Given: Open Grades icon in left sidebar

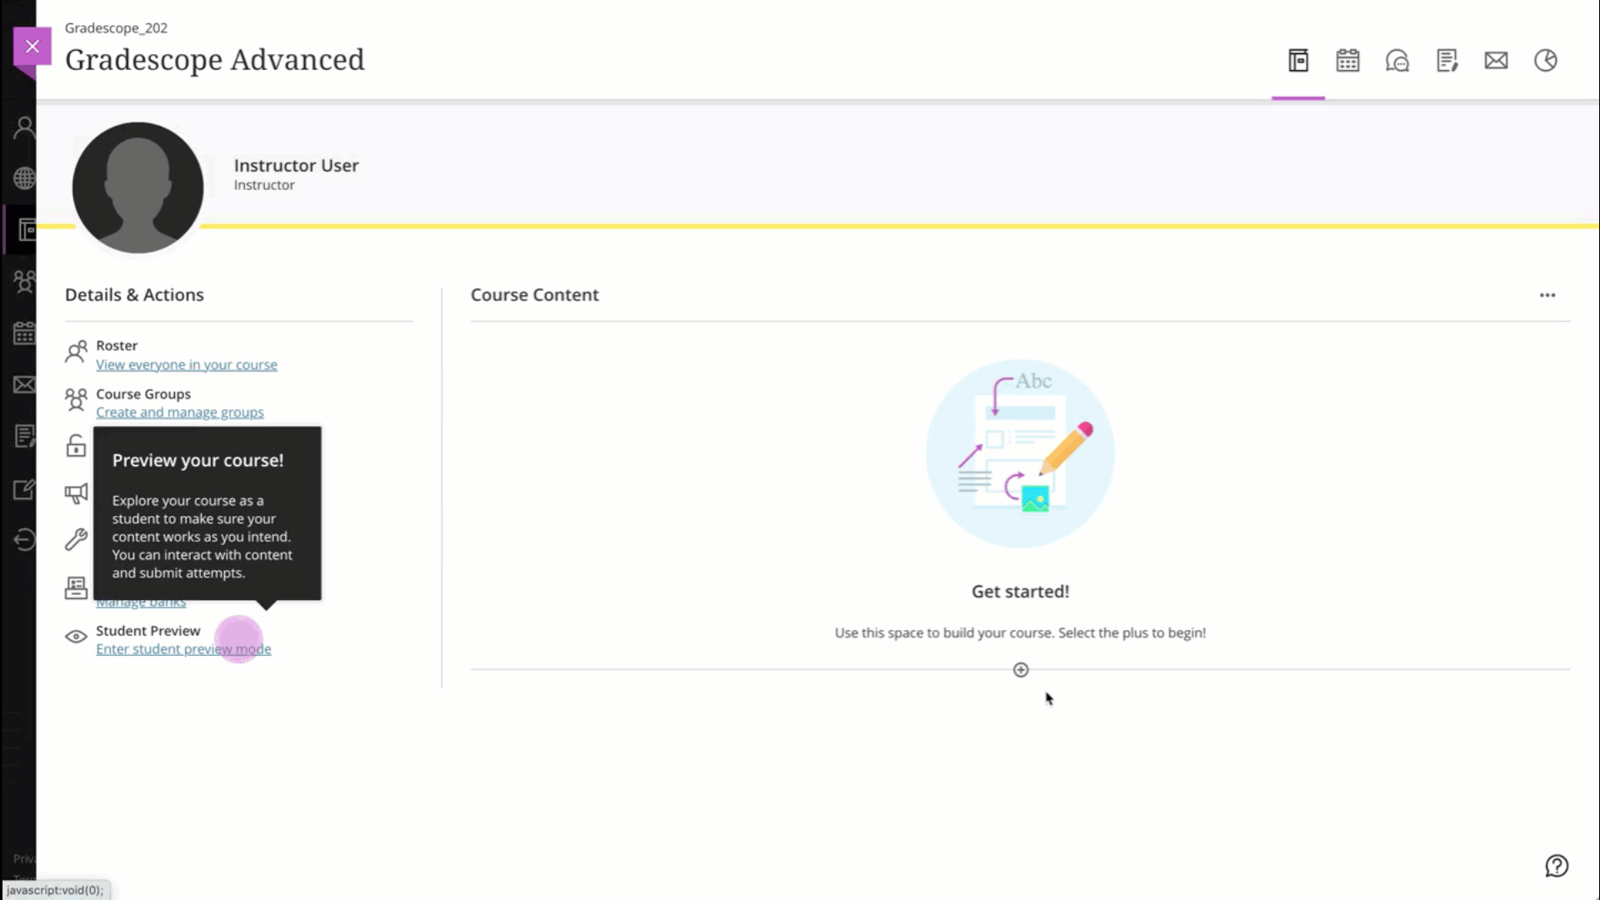Looking at the screenshot, I should (x=25, y=436).
